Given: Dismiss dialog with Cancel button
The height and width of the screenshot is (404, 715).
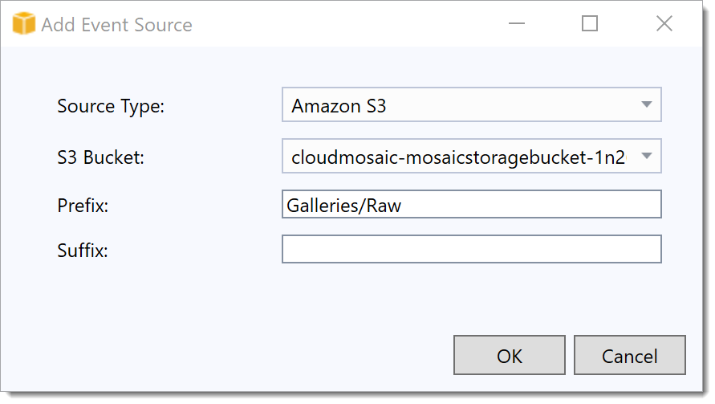Looking at the screenshot, I should tap(630, 355).
